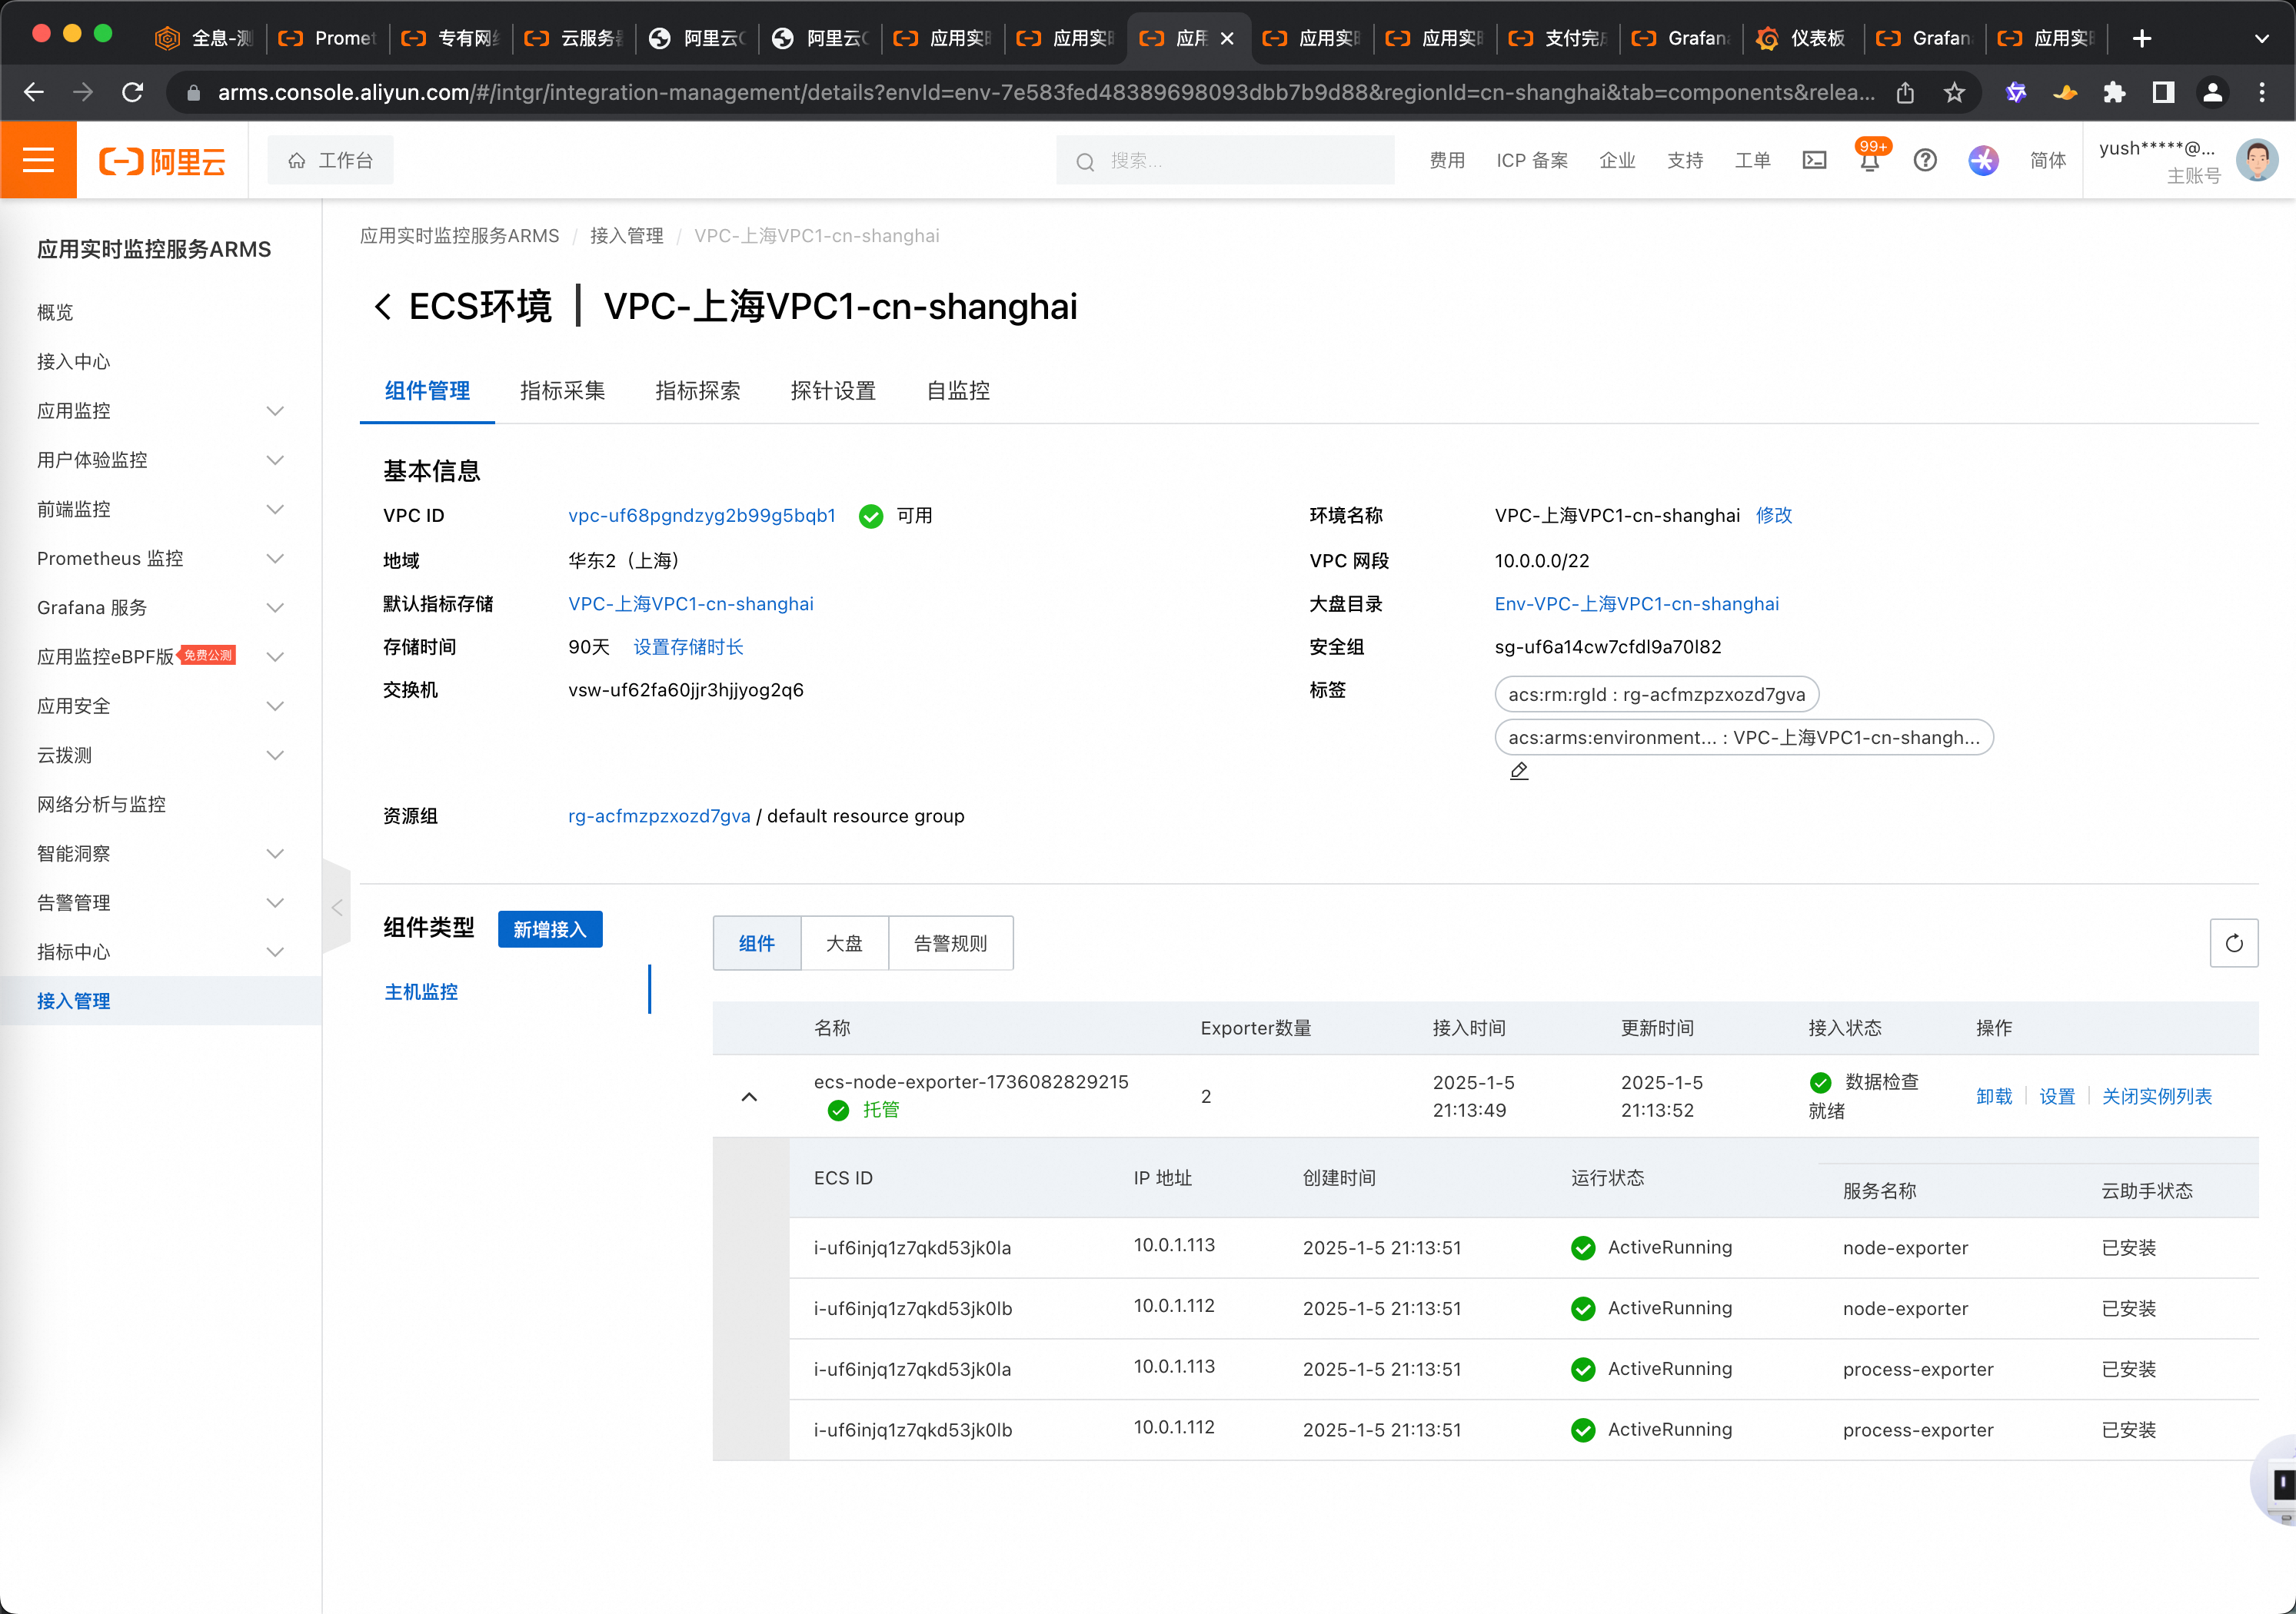Open the notifications bell

(x=1869, y=160)
